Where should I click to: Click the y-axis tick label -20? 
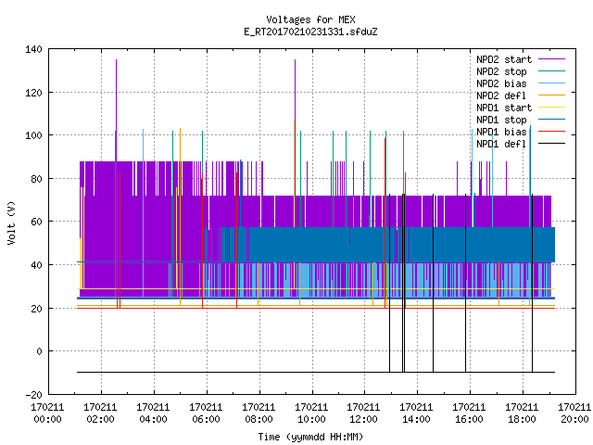click(x=33, y=395)
